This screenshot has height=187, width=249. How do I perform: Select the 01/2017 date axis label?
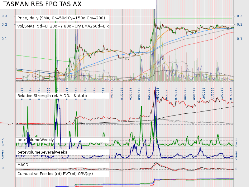click(x=231, y=94)
